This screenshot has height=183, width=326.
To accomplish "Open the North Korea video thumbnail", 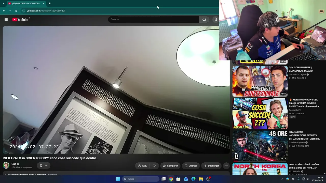I will tap(260, 169).
